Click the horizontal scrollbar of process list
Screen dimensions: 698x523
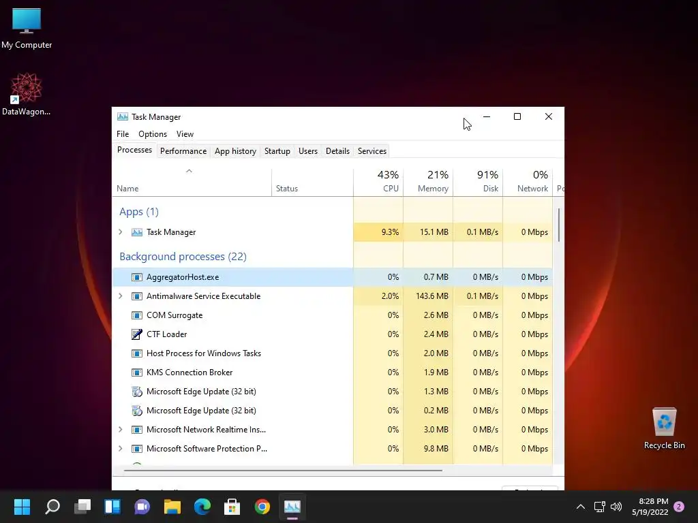[283, 470]
